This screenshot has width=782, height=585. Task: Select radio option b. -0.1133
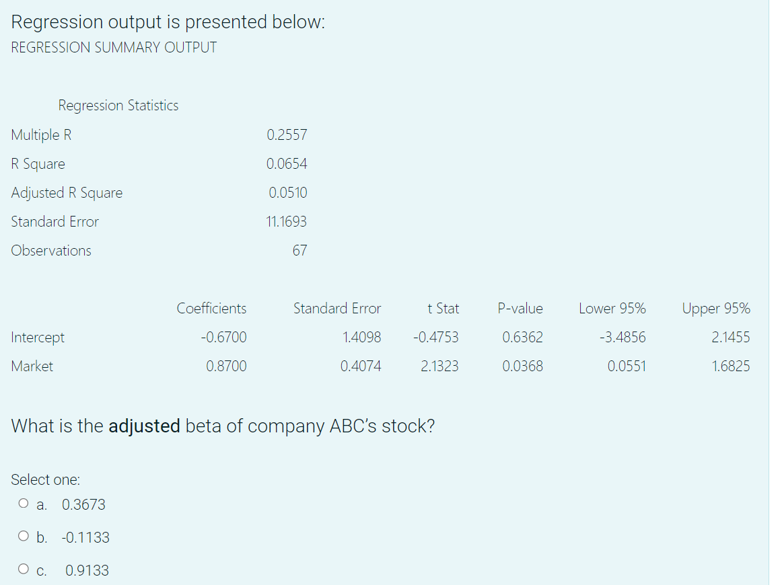(24, 535)
